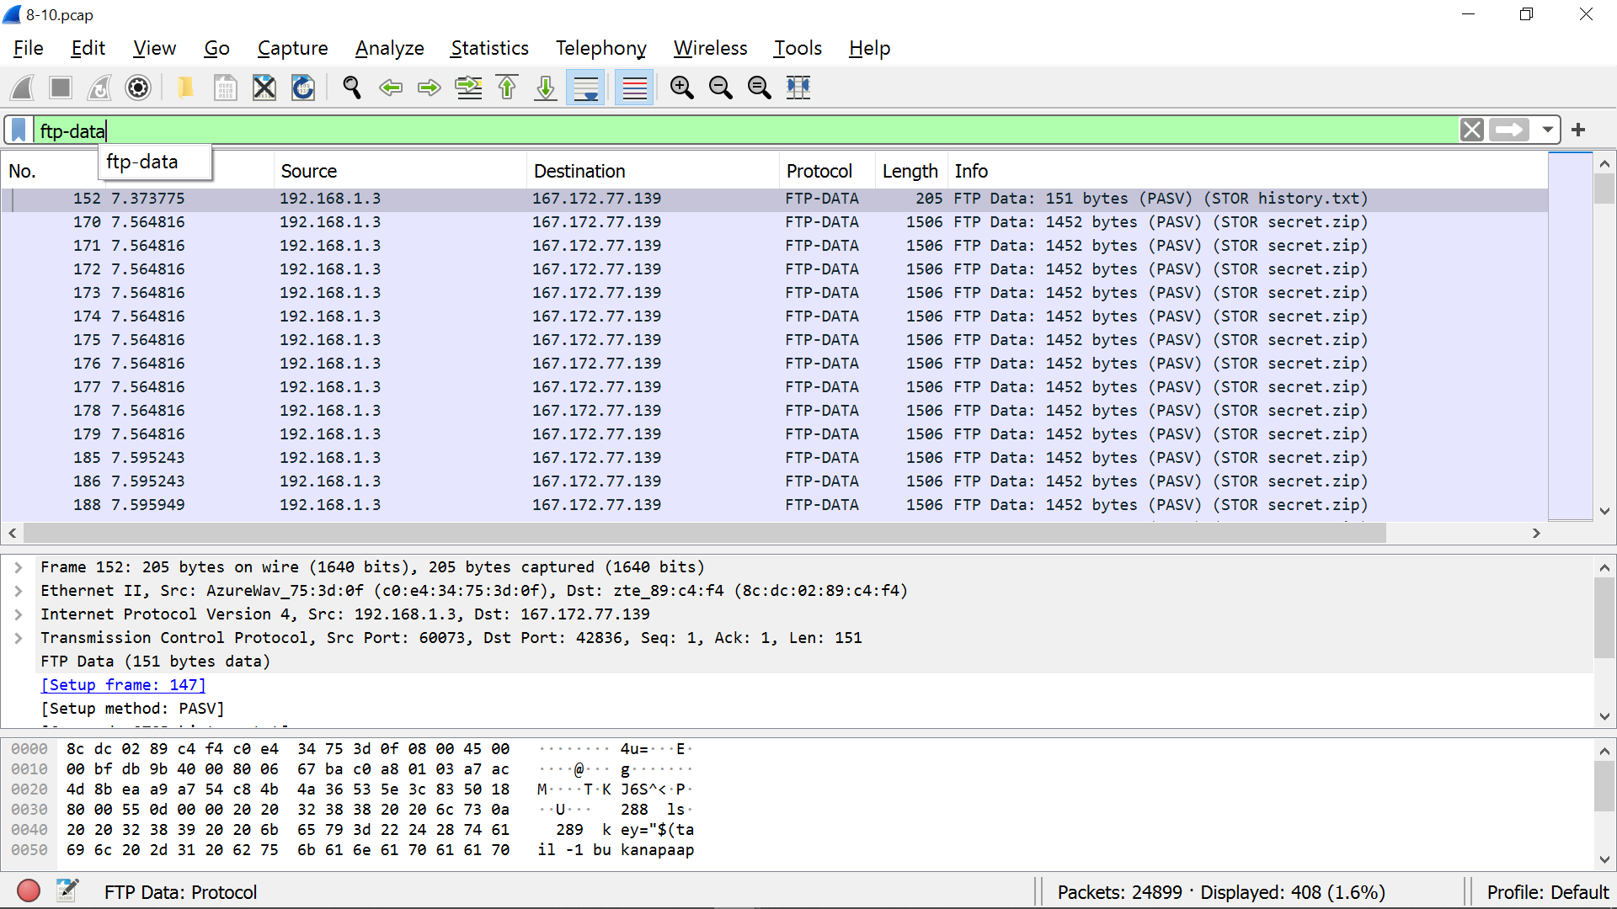Open the Statistics menu
Image resolution: width=1617 pixels, height=909 pixels.
[489, 48]
